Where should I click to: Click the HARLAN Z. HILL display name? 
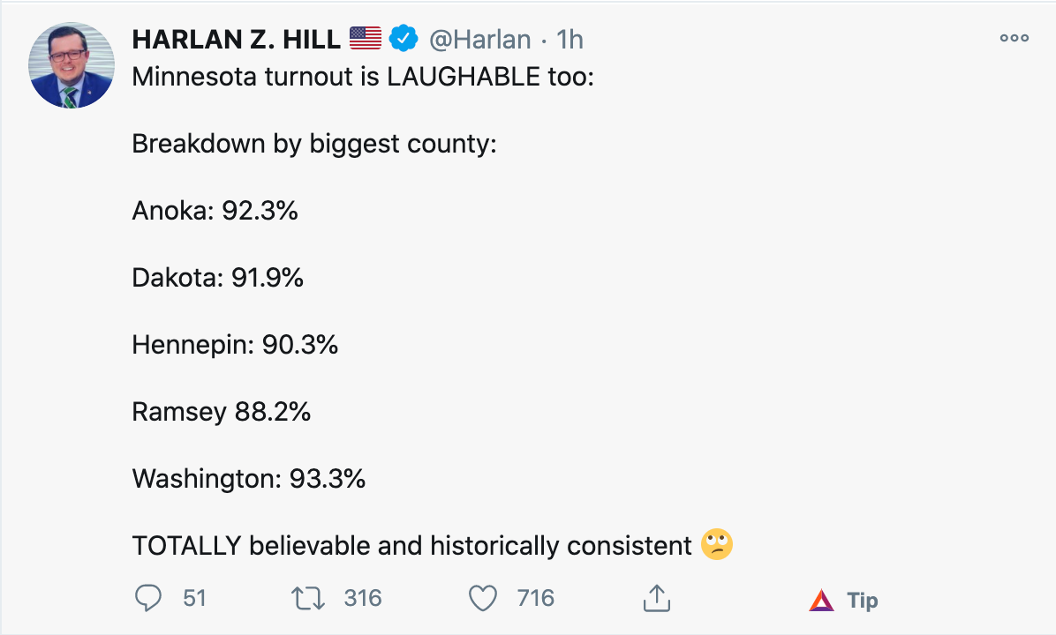(x=236, y=39)
